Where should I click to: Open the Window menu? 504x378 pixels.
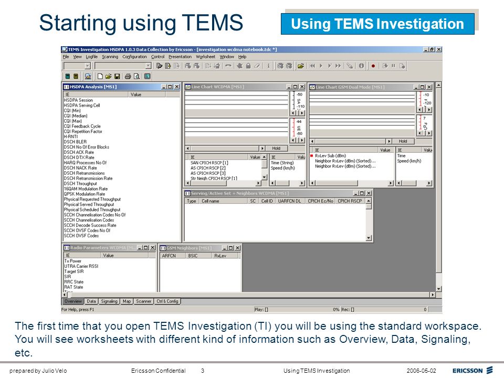pyautogui.click(x=227, y=57)
